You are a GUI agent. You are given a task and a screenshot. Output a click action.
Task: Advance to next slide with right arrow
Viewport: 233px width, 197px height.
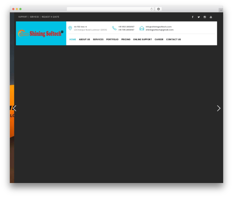[219, 108]
